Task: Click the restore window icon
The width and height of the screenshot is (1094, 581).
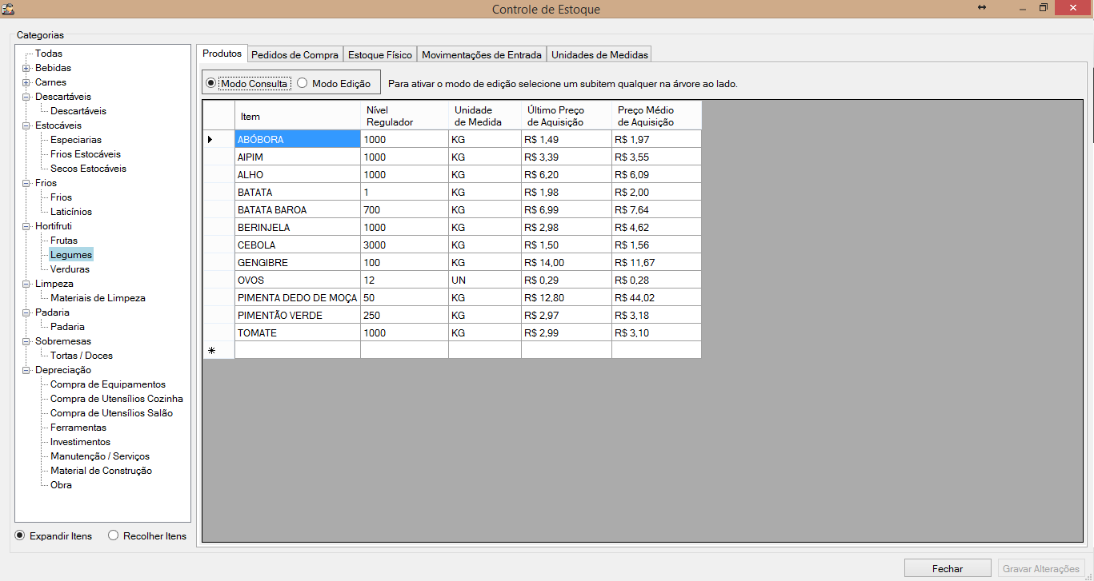Action: click(1044, 8)
